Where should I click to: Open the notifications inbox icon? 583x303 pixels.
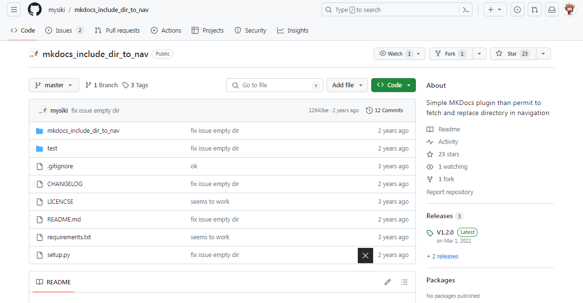tap(552, 10)
